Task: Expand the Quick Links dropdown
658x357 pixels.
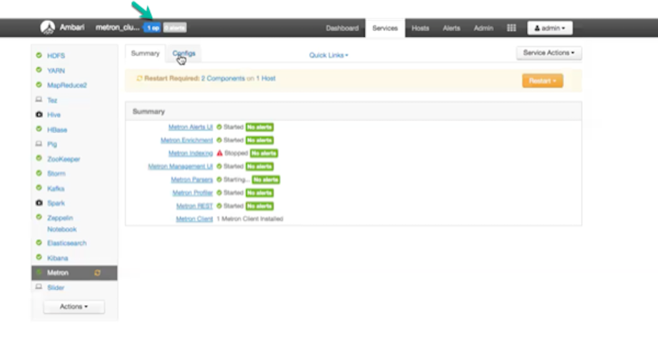Action: tap(328, 55)
